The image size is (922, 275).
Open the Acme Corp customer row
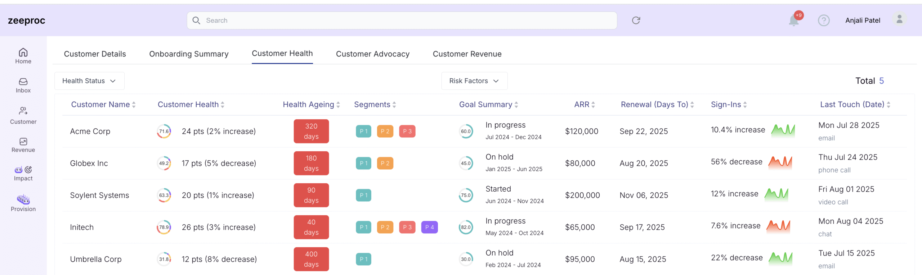(x=90, y=131)
